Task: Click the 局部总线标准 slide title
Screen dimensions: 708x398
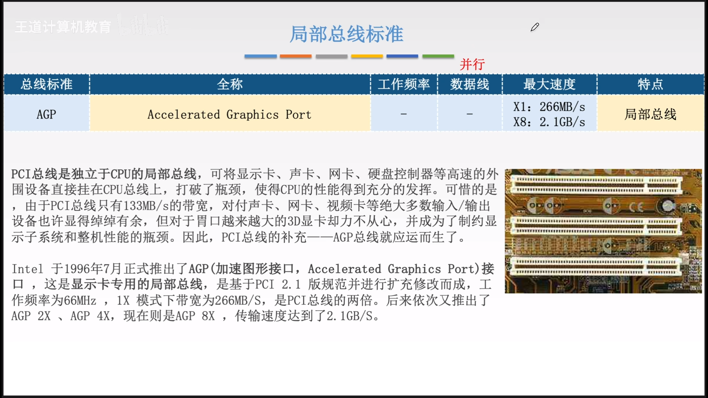Action: pos(346,34)
